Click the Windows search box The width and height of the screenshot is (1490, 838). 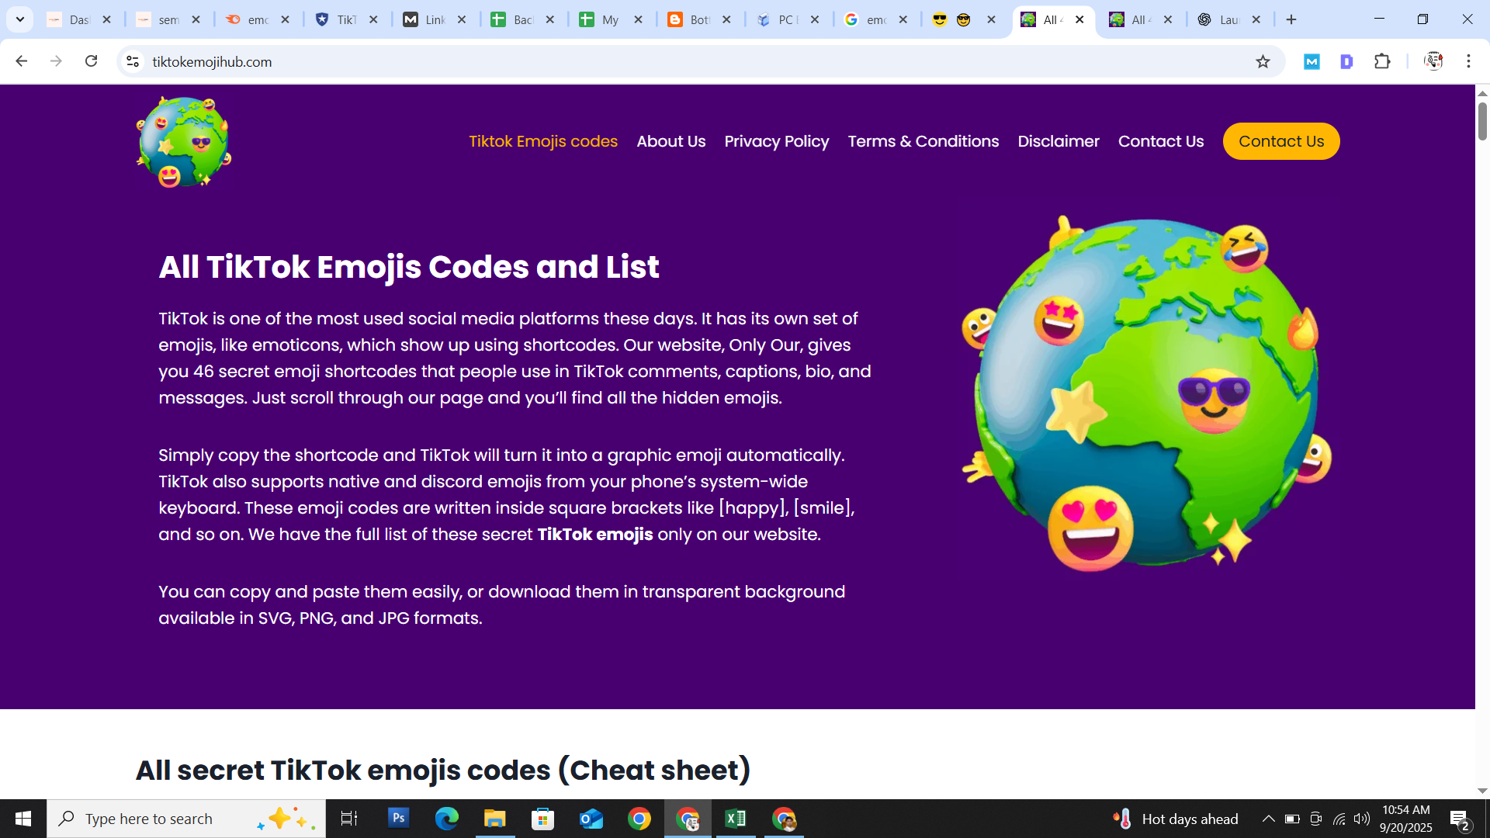[186, 819]
